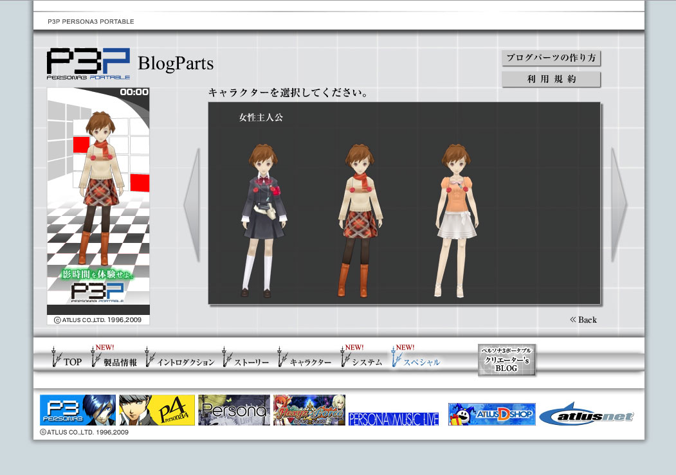Show previous characters with left arrow
The image size is (676, 475).
tap(192, 205)
